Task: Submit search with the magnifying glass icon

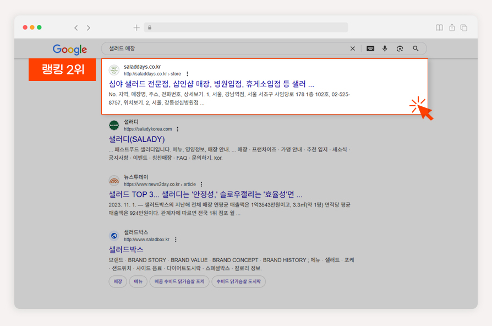Action: tap(416, 48)
